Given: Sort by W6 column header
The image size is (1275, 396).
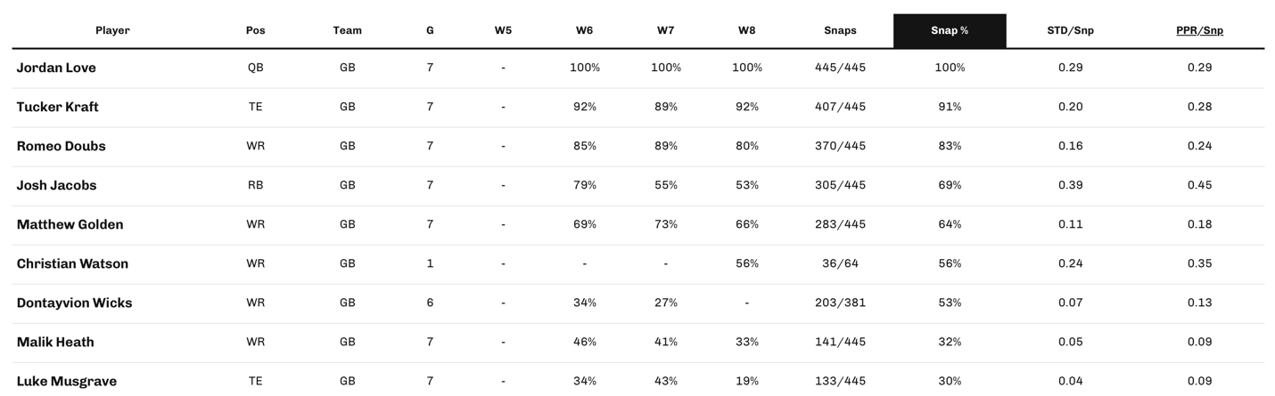Looking at the screenshot, I should point(584,30).
